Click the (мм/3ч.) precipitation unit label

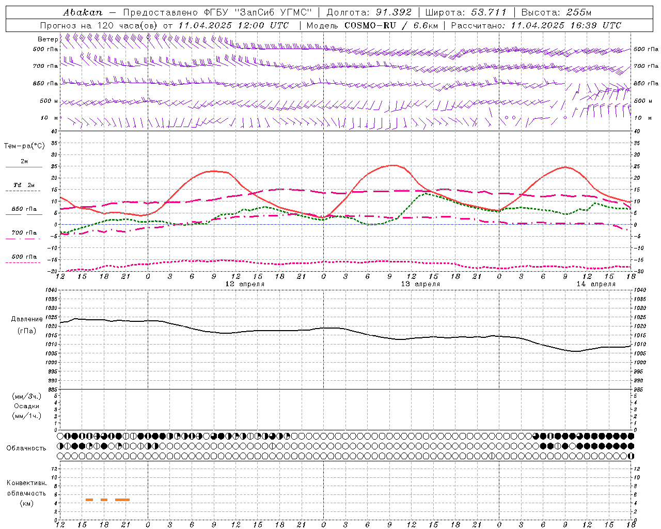coord(27,396)
